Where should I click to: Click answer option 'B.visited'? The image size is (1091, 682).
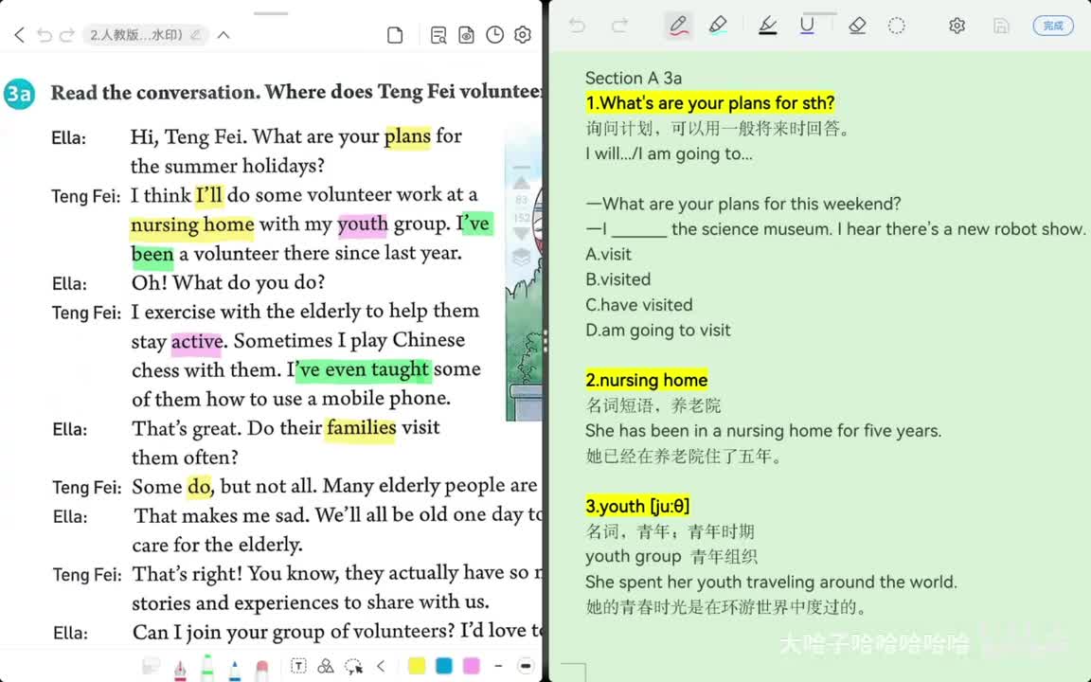point(617,279)
